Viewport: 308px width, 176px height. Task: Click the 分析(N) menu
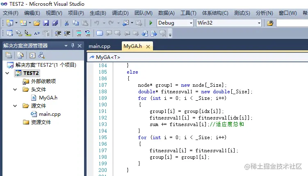pos(265,13)
